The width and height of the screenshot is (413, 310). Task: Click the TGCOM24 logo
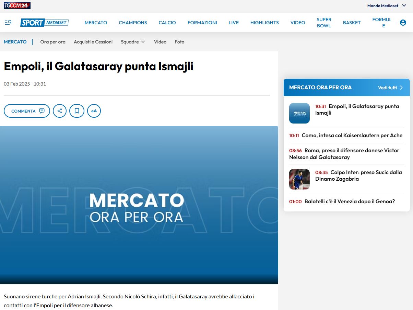coord(17,5)
